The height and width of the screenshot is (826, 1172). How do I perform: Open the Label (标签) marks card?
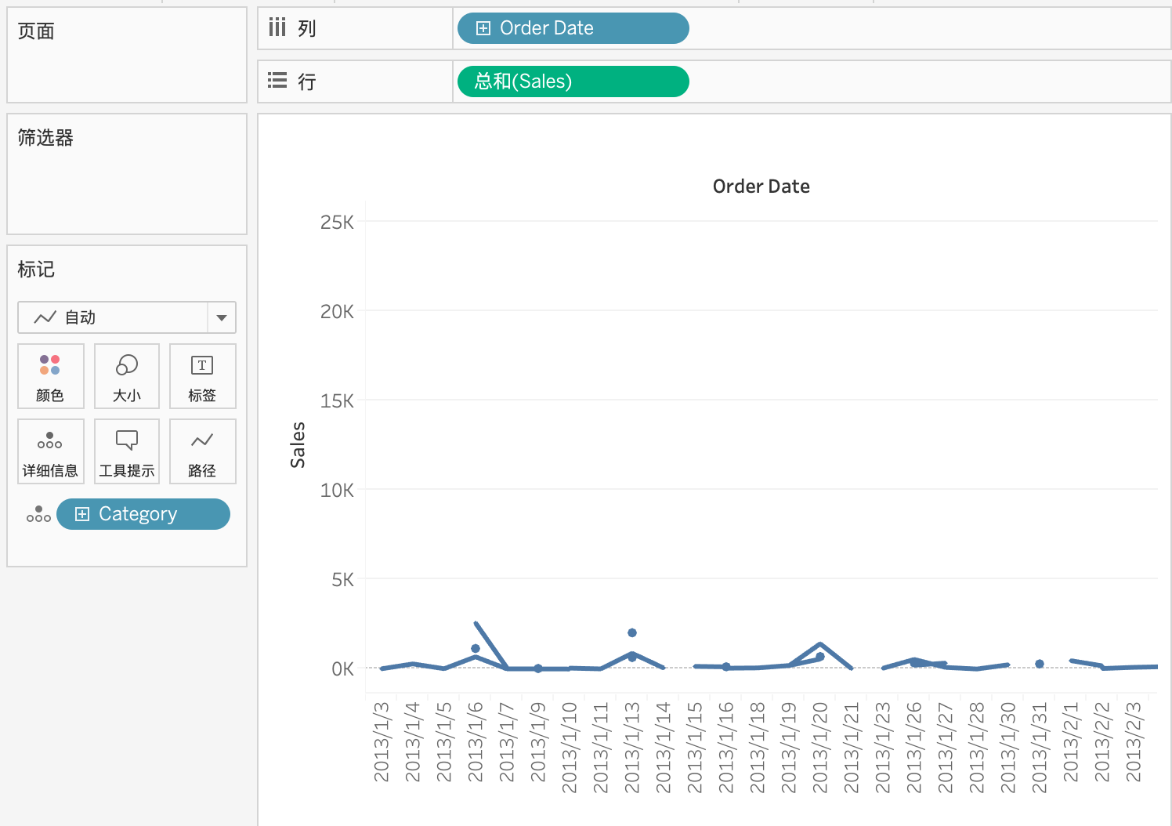click(202, 376)
